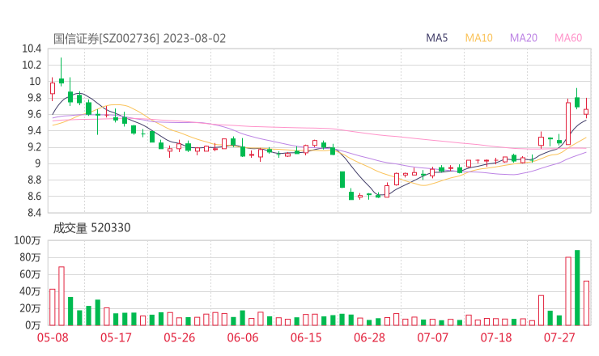Click the 60万 volume axis label
Screen dimensions: 599x356
[30, 274]
